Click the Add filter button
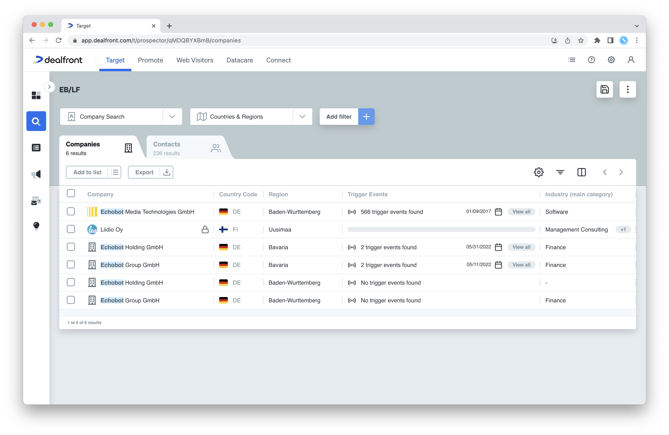The height and width of the screenshot is (435, 669). [339, 117]
